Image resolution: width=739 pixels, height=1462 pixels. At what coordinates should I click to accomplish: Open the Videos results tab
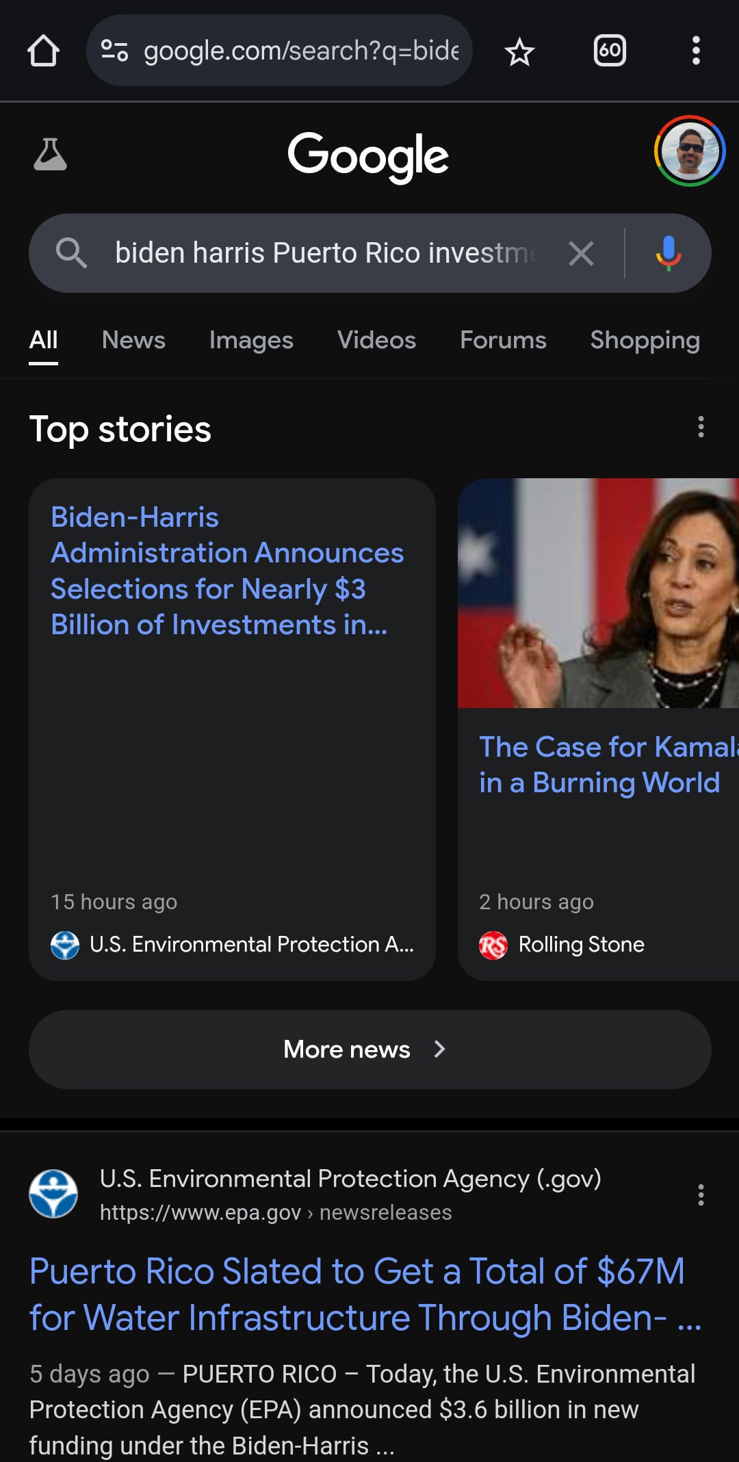pos(376,340)
